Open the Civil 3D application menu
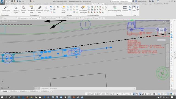The width and height of the screenshot is (176, 99). point(2,2)
